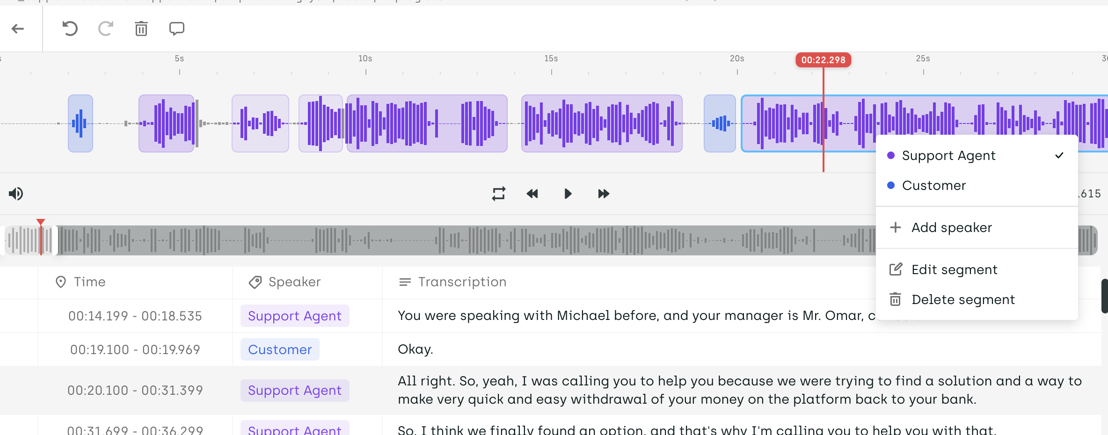Choose Delete segment from the context menu
Viewport: 1108px width, 435px height.
pyautogui.click(x=977, y=299)
